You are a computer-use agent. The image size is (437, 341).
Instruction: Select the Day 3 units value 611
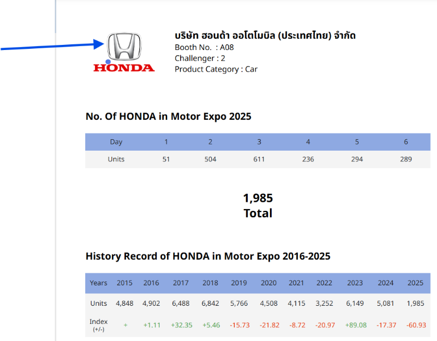pos(259,159)
